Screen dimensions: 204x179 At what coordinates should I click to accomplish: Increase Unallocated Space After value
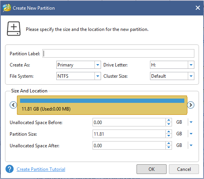coord(169,143)
